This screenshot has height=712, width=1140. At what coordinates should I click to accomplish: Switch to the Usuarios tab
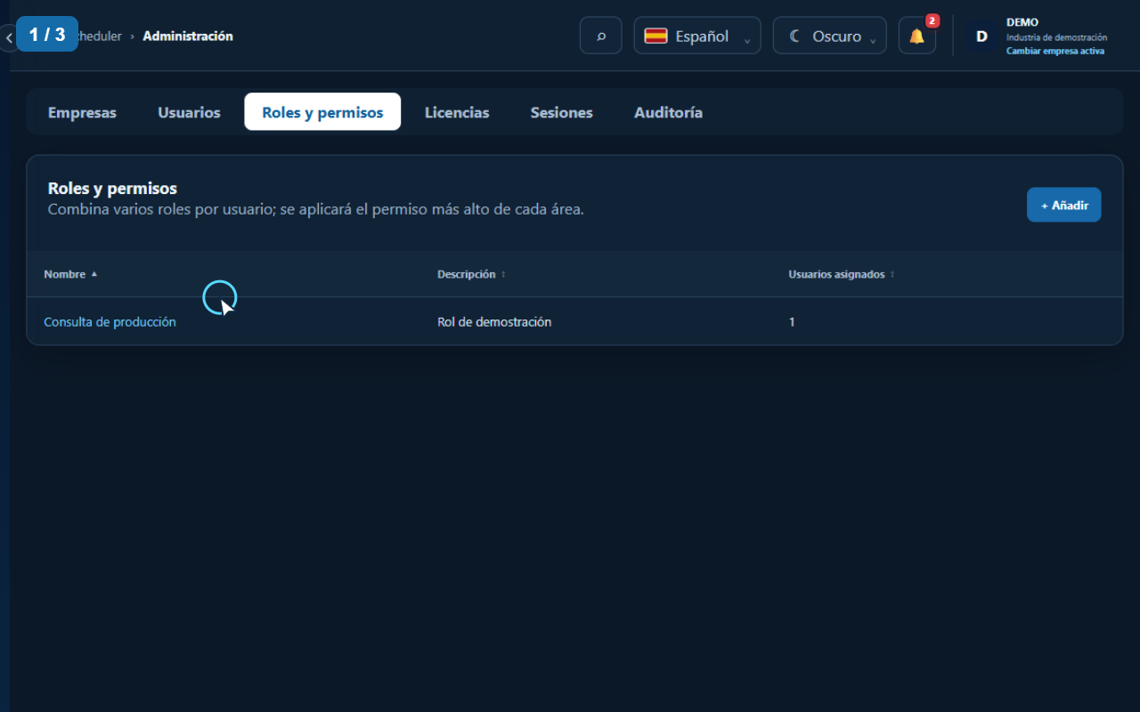pyautogui.click(x=189, y=112)
